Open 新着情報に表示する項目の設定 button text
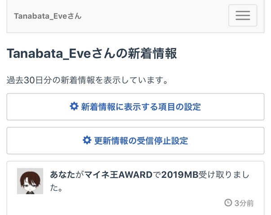The width and height of the screenshot is (271, 215). tap(141, 107)
